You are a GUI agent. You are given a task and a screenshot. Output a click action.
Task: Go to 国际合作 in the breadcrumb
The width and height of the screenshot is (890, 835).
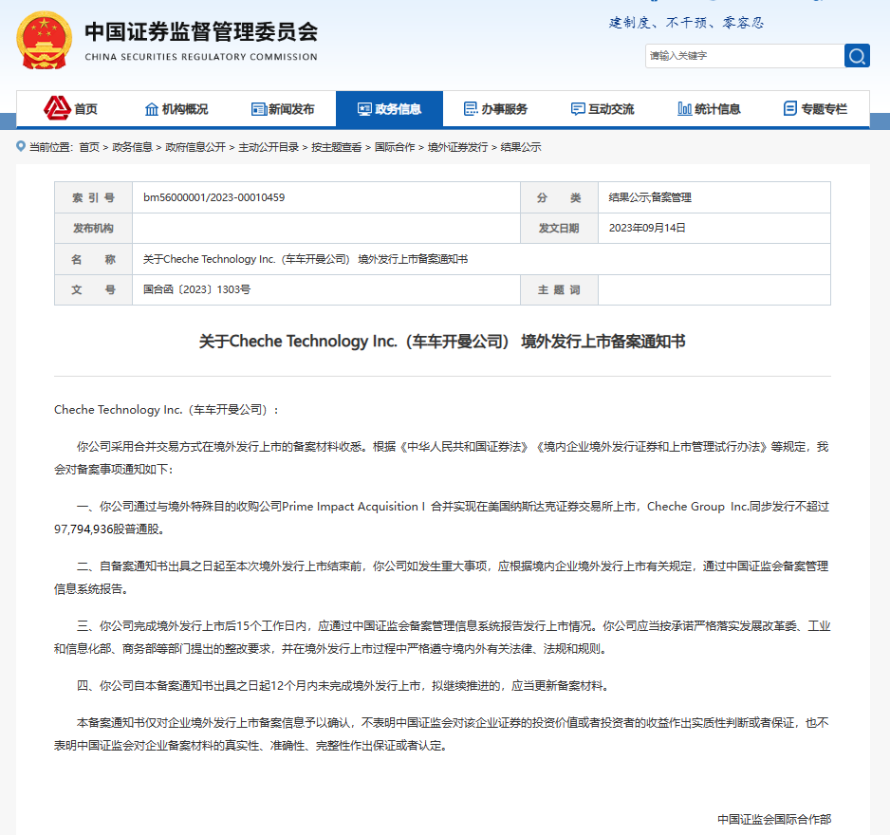tap(395, 148)
